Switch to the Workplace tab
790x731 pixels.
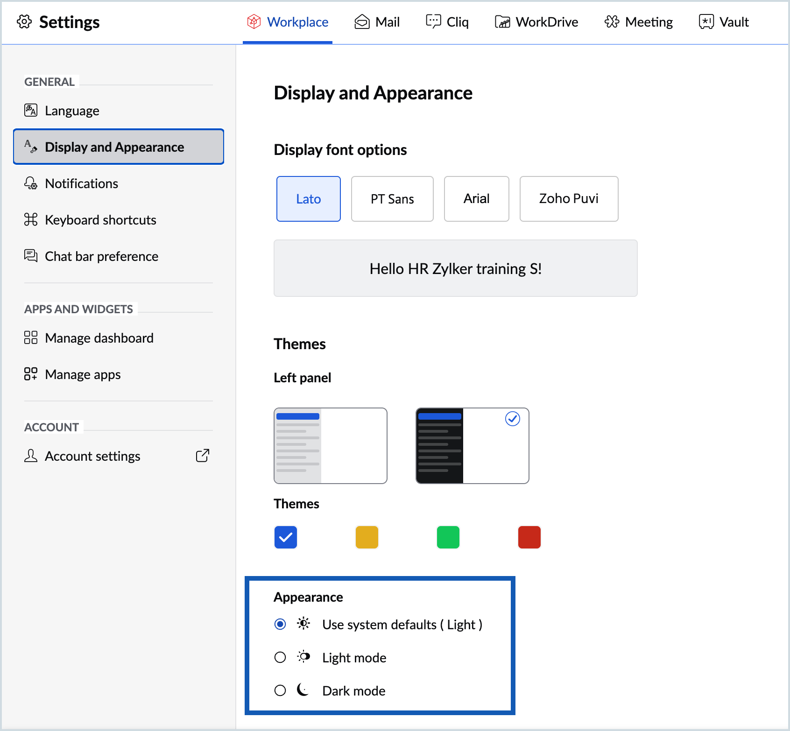[x=288, y=22]
